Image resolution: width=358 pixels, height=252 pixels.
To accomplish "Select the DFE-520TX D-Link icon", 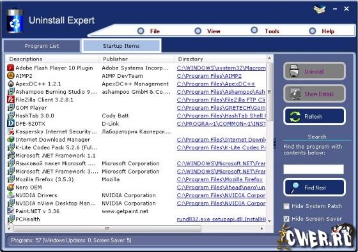I will click(10, 124).
